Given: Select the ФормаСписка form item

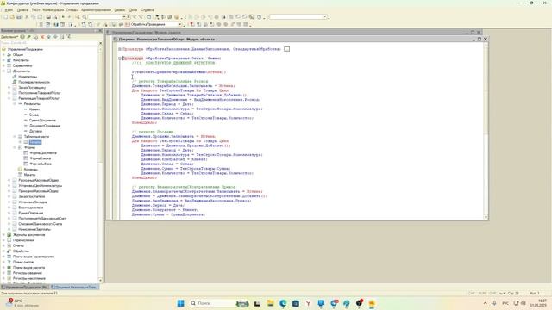Looking at the screenshot, I should pyautogui.click(x=41, y=158).
